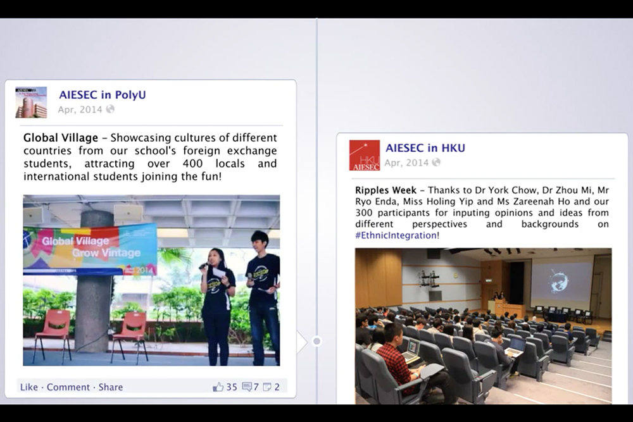Click the AIESEC in PolyU page name
Viewport: 633px width, 422px height.
pyautogui.click(x=103, y=95)
